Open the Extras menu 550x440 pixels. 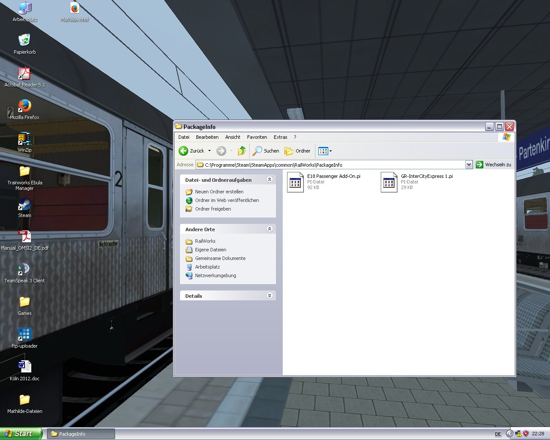[281, 137]
